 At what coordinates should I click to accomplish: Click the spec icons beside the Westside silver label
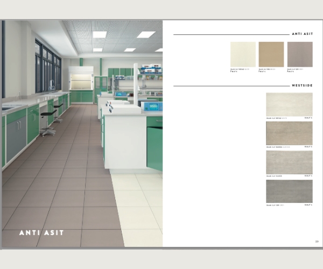click(x=308, y=176)
